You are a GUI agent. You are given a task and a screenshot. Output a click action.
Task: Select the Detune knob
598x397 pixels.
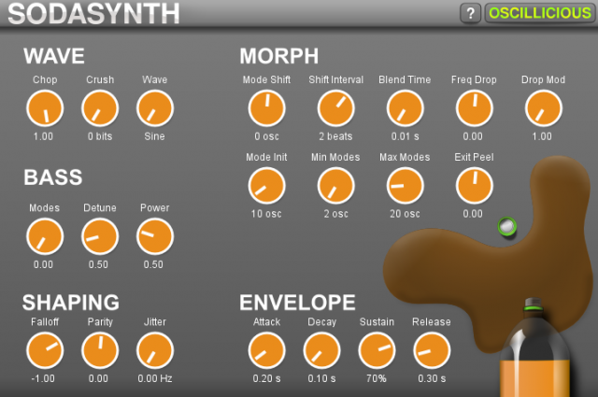(x=100, y=237)
